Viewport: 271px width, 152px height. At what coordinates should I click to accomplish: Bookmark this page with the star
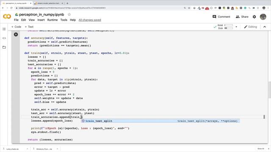click(189, 8)
